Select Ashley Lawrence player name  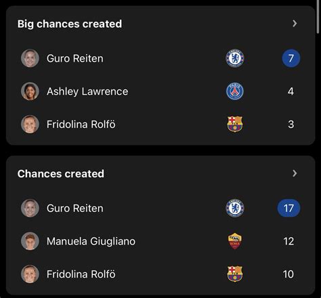tap(87, 91)
